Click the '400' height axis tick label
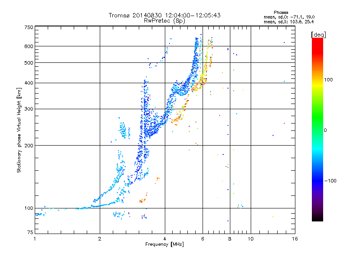 (29, 83)
